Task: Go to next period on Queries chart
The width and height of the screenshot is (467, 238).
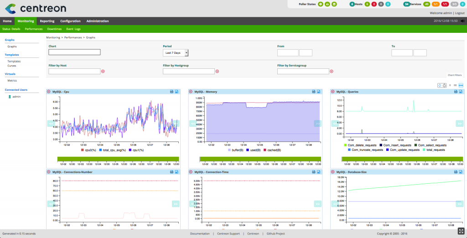Action: [x=460, y=123]
